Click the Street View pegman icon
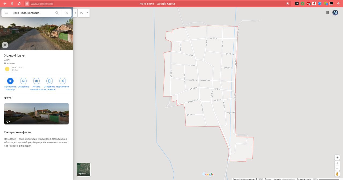This screenshot has height=180, width=343. [x=337, y=174]
